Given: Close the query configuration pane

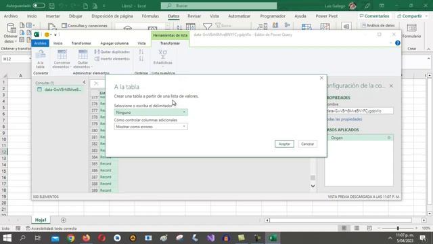Looking at the screenshot, I should pos(391,86).
